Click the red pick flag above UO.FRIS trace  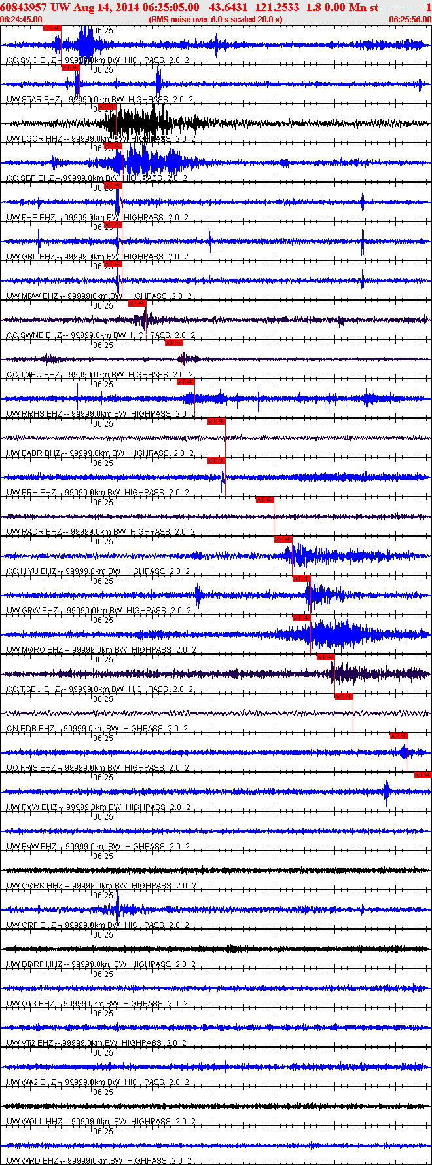pos(399,736)
